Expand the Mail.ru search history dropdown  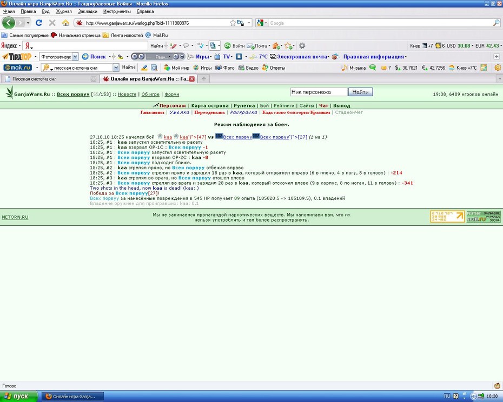coord(116,68)
